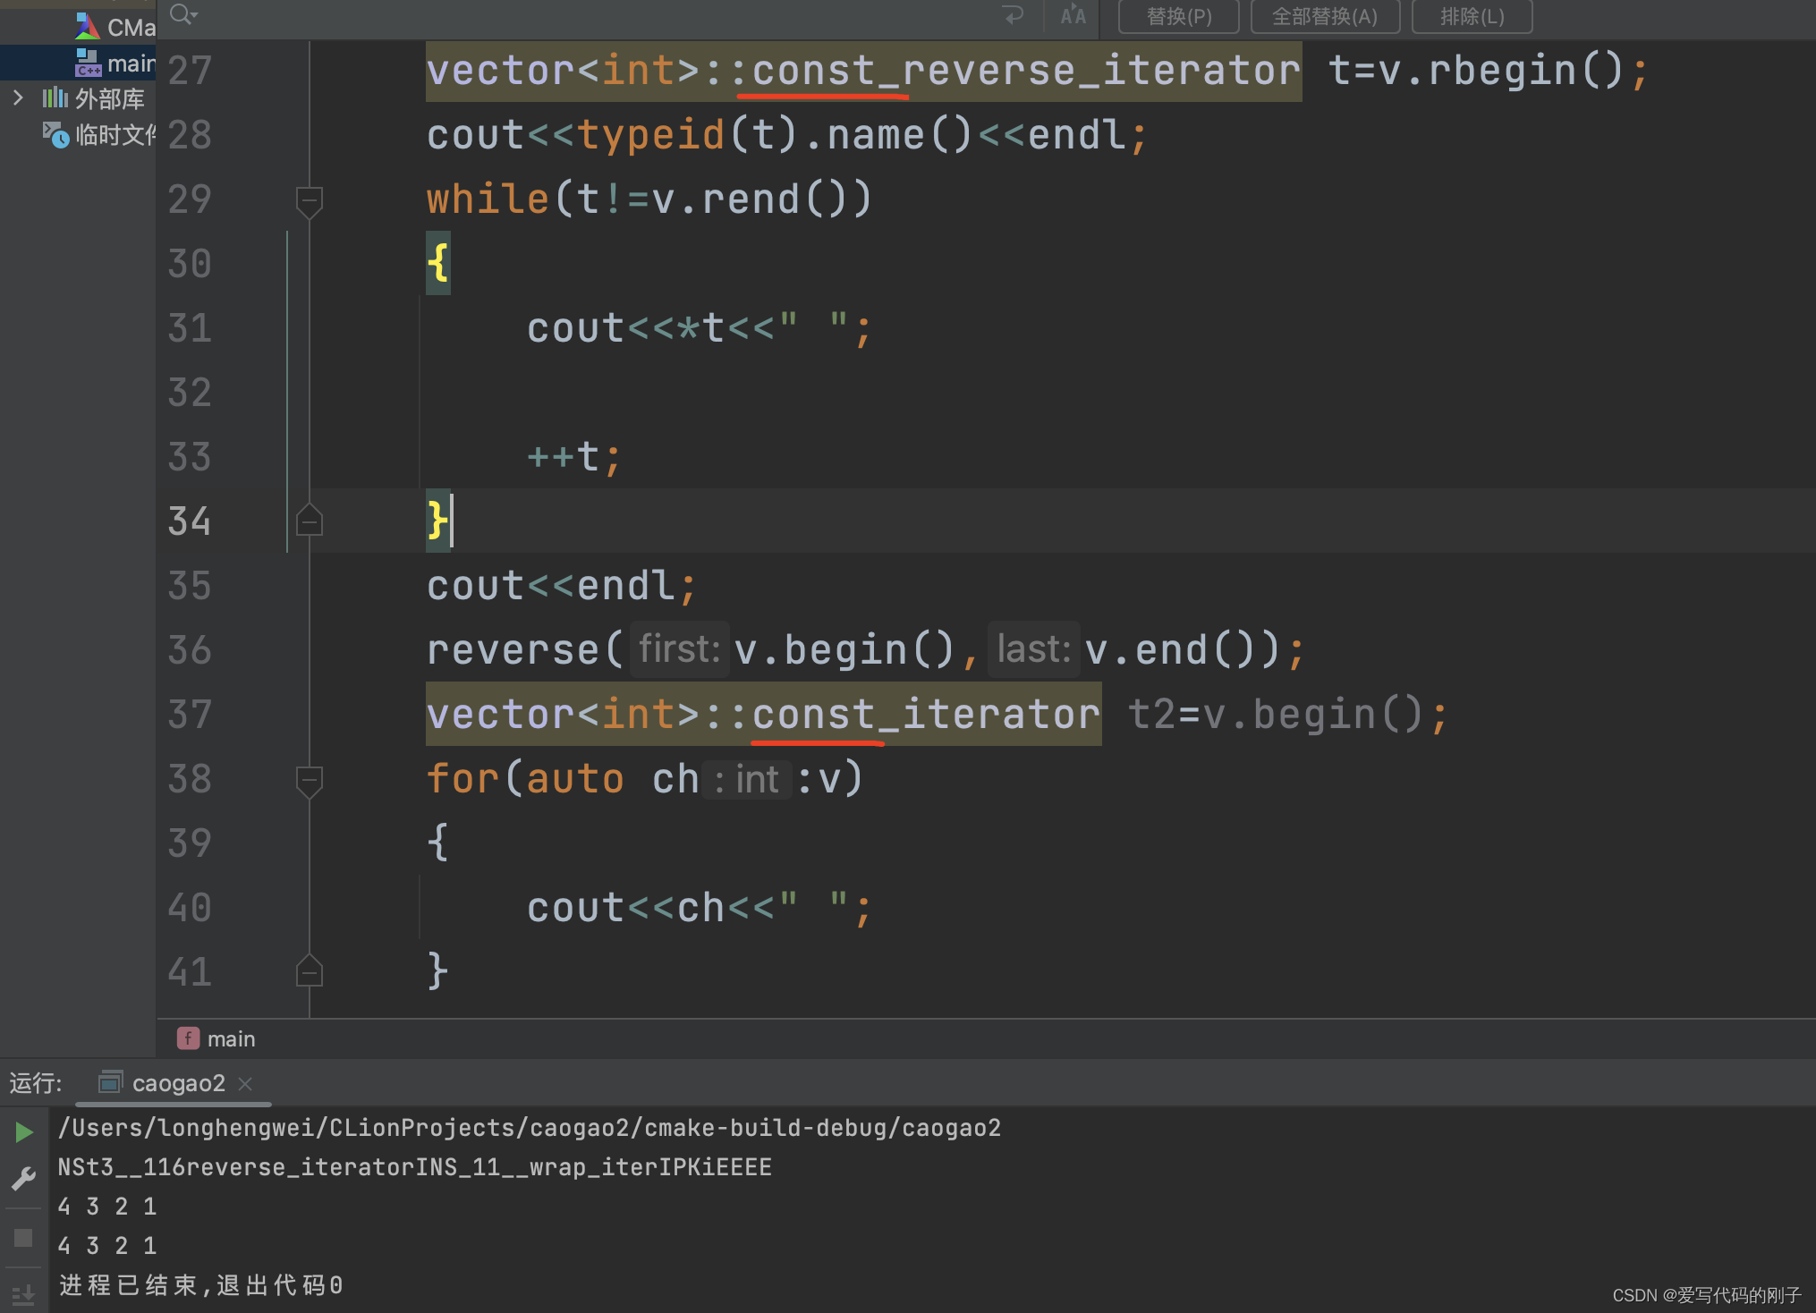
Task: Click the scratch files clock icon
Action: tap(55, 135)
